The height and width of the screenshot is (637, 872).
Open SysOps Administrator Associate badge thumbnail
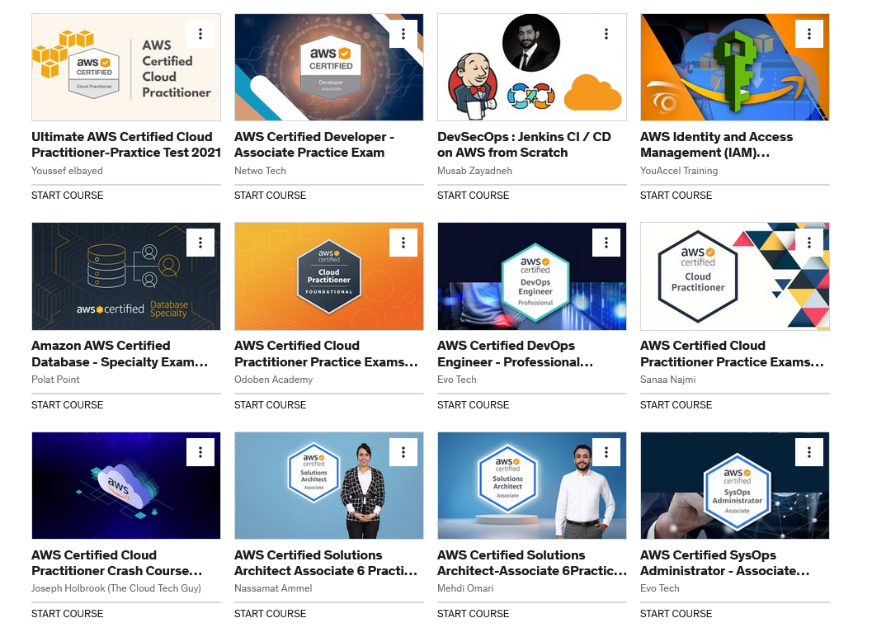(735, 486)
